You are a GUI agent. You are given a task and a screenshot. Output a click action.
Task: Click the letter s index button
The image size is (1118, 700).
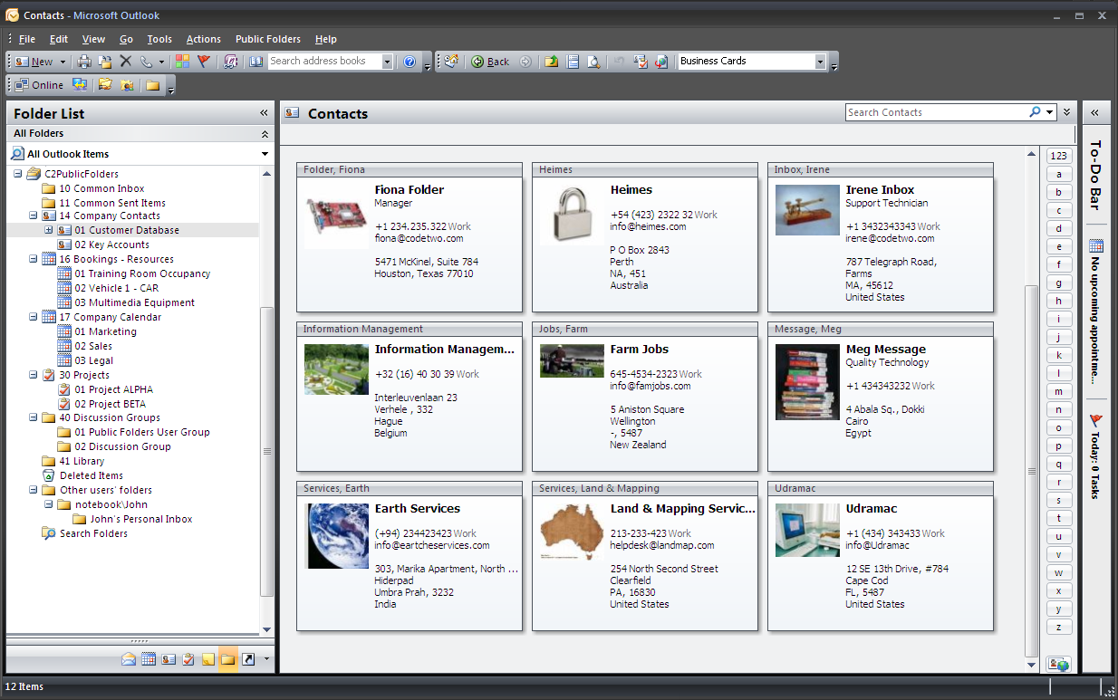pyautogui.click(x=1058, y=500)
